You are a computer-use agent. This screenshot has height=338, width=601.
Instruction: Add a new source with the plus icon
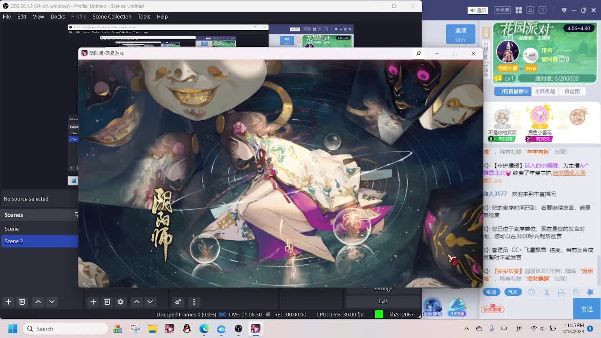point(93,302)
